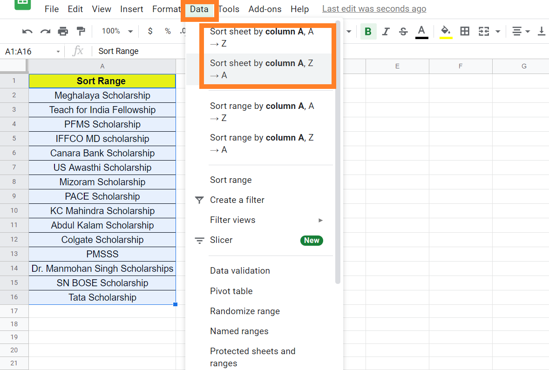549x370 pixels.
Task: Open the Add-ons menu
Action: pyautogui.click(x=265, y=9)
